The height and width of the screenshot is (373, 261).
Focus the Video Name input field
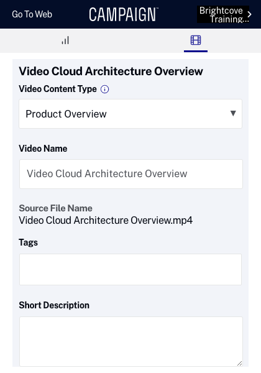[131, 174]
